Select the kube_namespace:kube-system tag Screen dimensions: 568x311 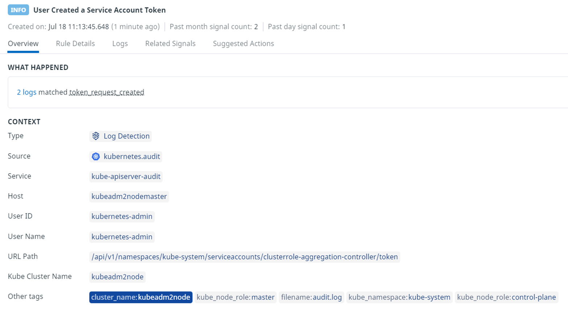pyautogui.click(x=399, y=297)
